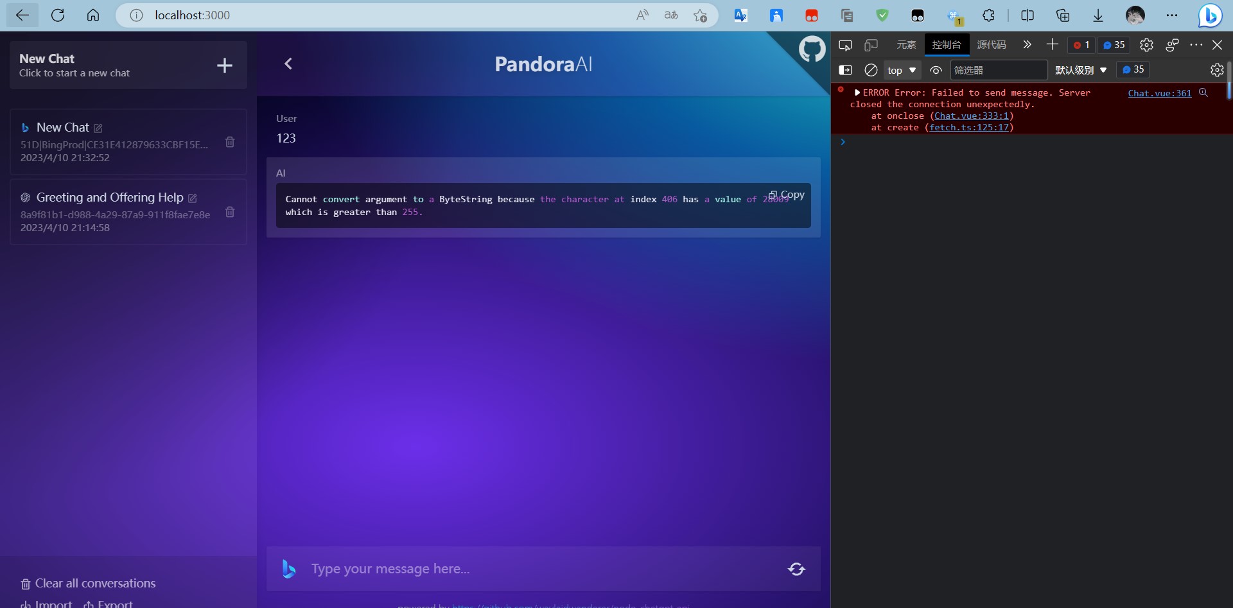
Task: Focus the "Type your message here..." box
Action: (x=543, y=569)
